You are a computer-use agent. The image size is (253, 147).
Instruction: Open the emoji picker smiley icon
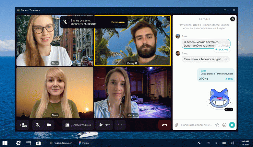(x=224, y=125)
